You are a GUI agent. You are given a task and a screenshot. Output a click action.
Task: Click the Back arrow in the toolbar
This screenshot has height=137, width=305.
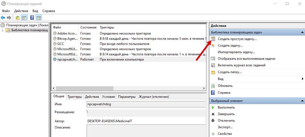(x=3, y=18)
